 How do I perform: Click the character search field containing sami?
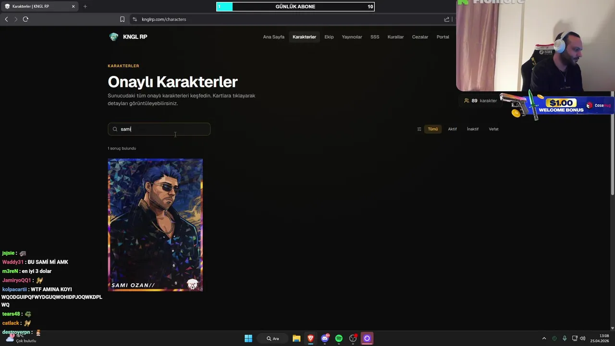[159, 129]
